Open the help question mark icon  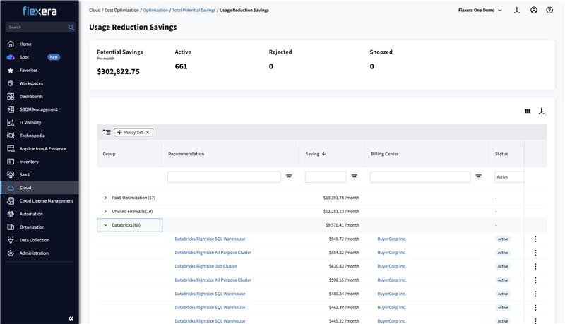click(x=549, y=10)
